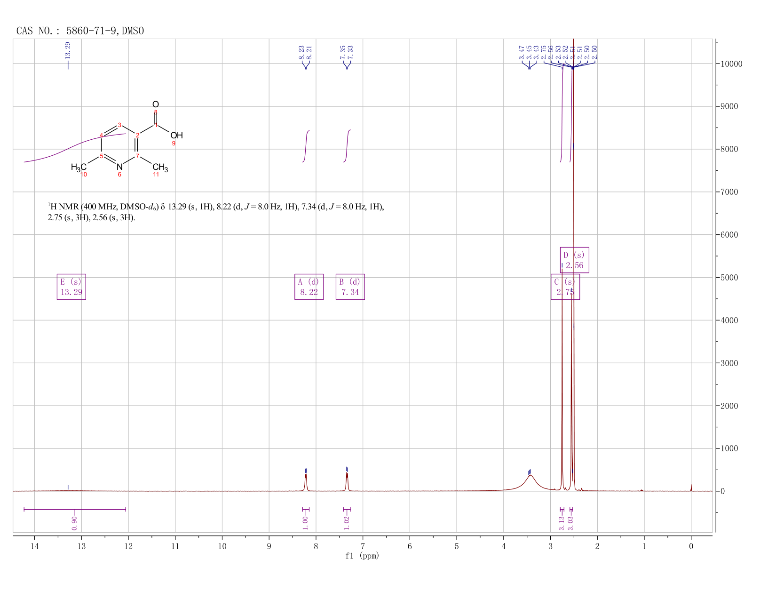The width and height of the screenshot is (776, 600).
Task: Click the integration bracket under the 13.29 region
Action: [x=75, y=509]
